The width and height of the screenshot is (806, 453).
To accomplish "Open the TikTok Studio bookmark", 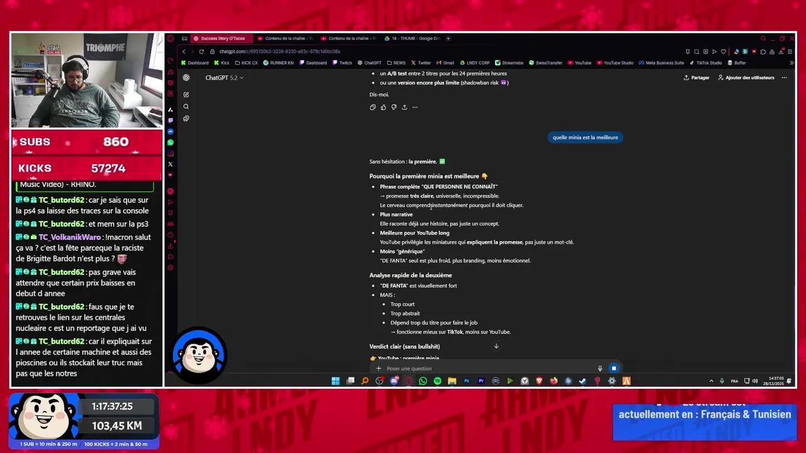I will coord(706,63).
